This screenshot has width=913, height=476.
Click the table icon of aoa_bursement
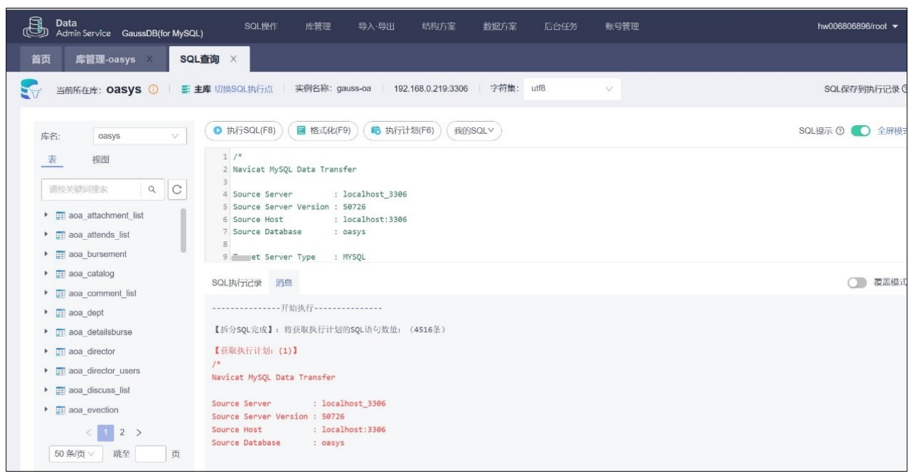click(61, 254)
